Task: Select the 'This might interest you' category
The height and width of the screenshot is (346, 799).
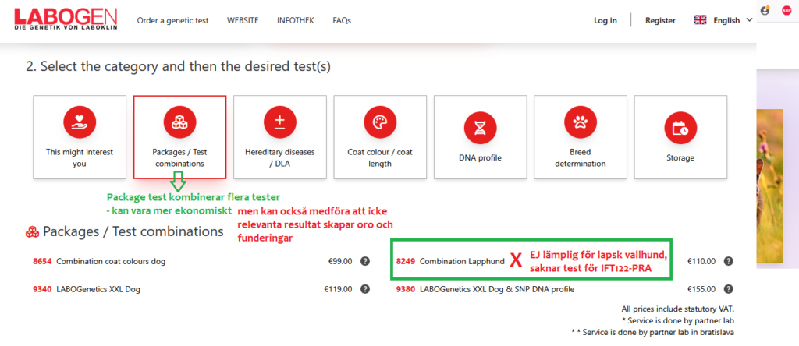Action: click(79, 138)
